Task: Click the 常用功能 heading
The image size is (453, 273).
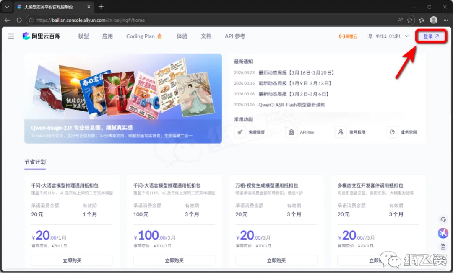Action: (x=243, y=119)
